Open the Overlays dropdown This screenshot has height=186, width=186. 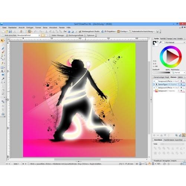click(x=123, y=32)
